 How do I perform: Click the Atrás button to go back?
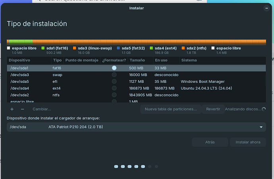210,142
